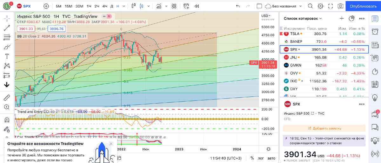This screenshot has width=381, height=163.
Task: Create an alert with the alarm clock icon
Action: [186, 6]
